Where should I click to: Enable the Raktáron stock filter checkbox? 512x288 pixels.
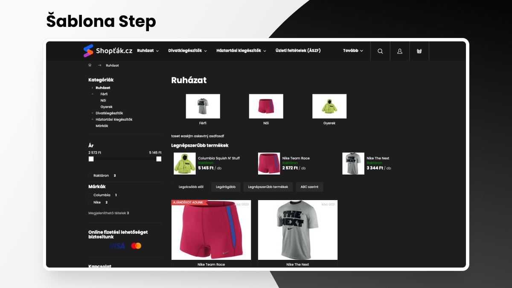(x=90, y=176)
